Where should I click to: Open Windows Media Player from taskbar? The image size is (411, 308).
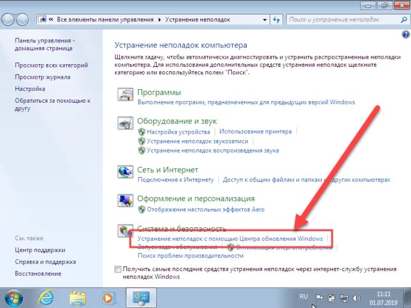(108, 298)
